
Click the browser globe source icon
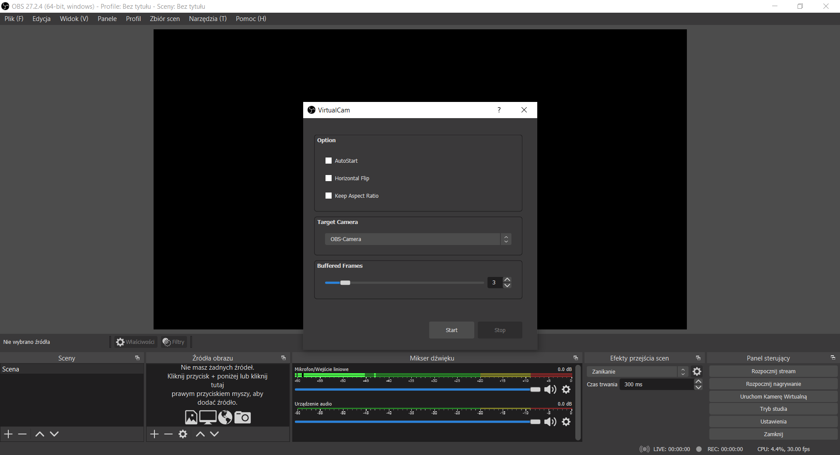[225, 417]
